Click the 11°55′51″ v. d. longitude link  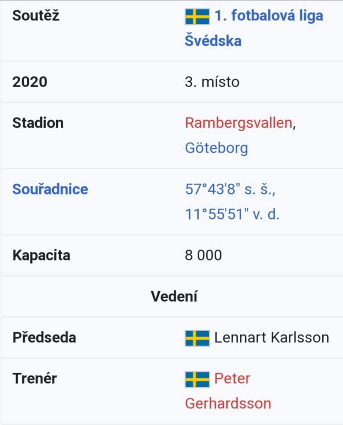[232, 214]
